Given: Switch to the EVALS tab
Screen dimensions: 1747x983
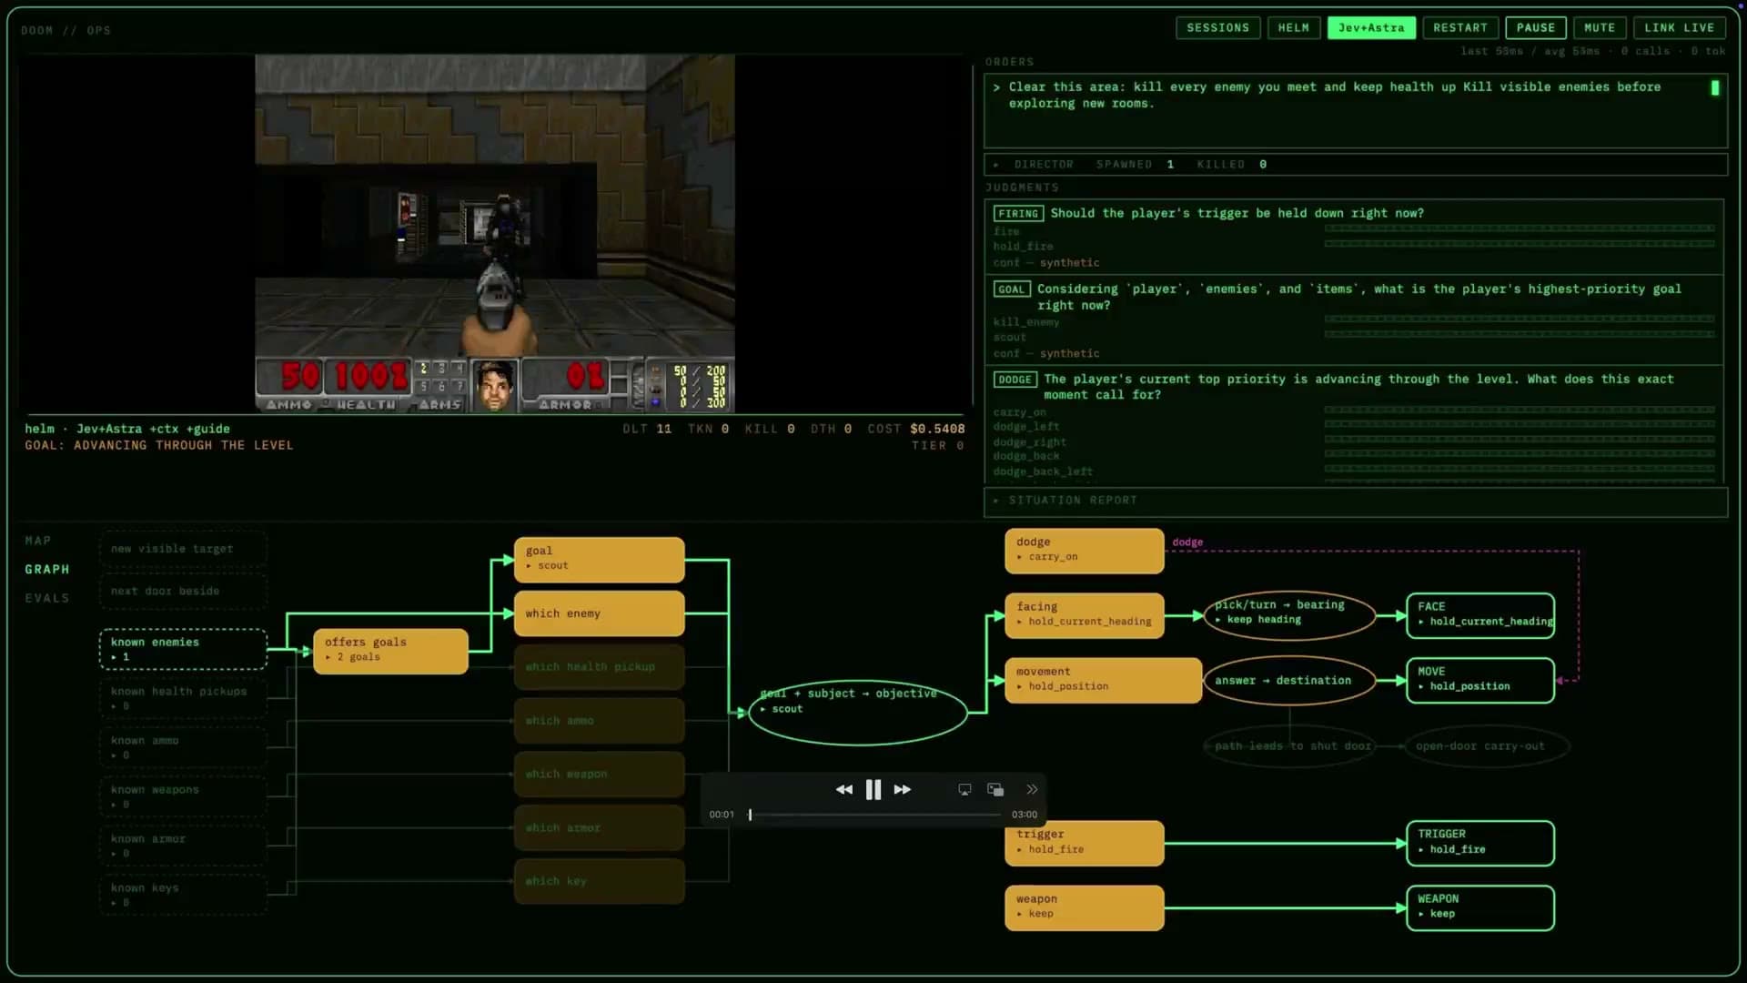Looking at the screenshot, I should coord(47,598).
